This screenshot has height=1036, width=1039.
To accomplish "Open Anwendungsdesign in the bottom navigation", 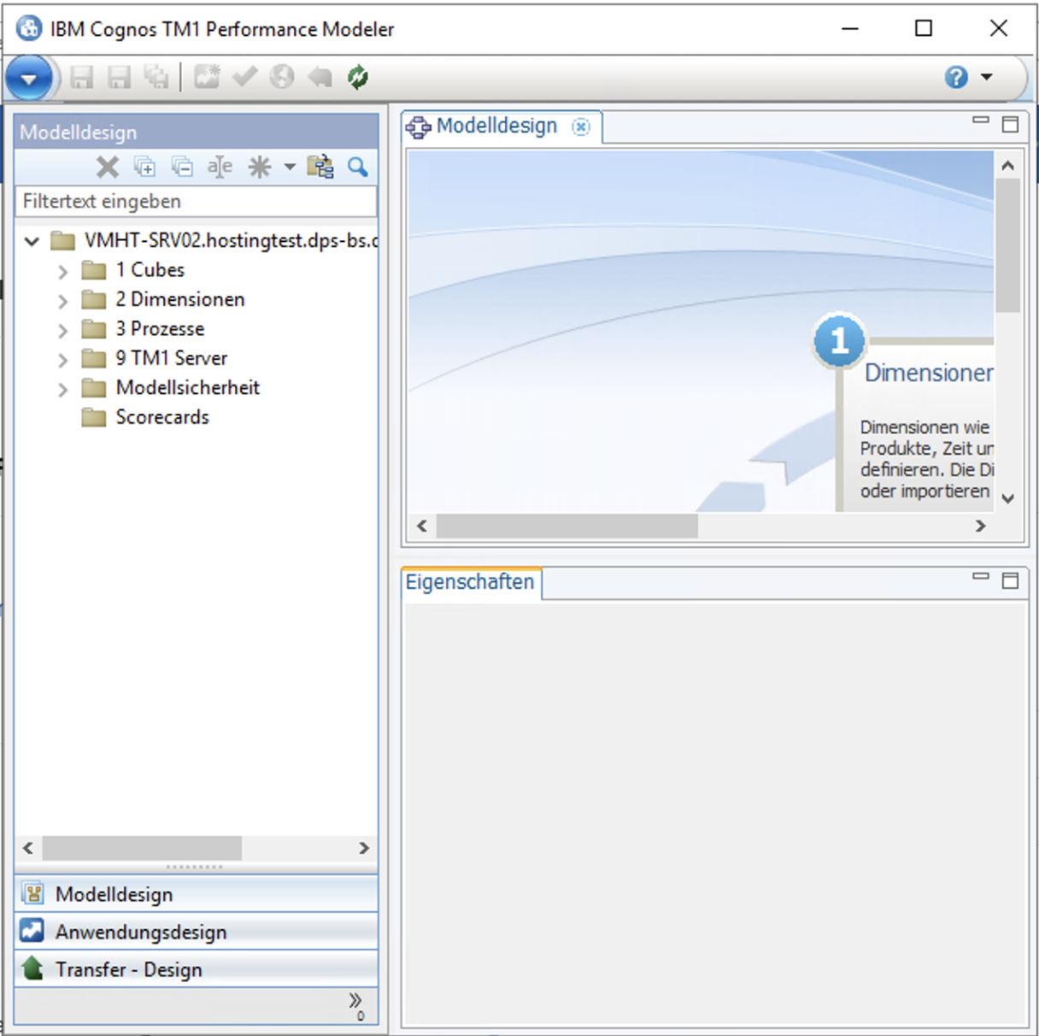I will pos(141,932).
